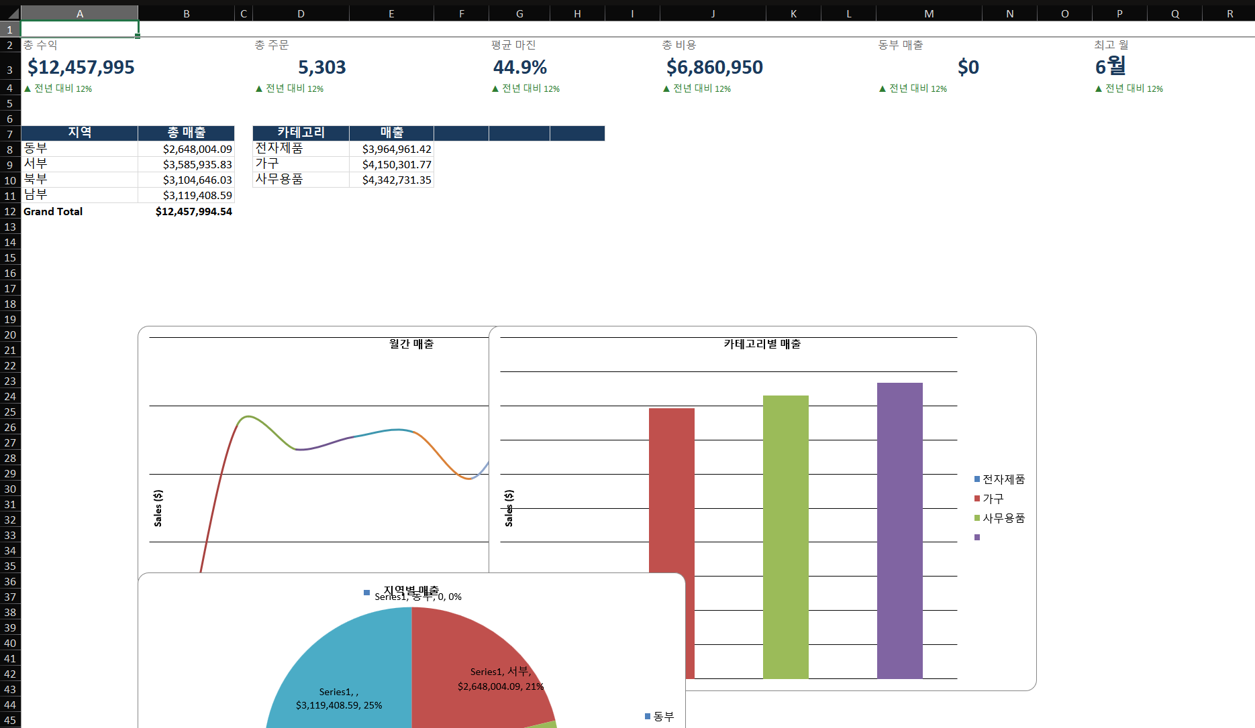Click the Sales ($) axis label of monthly chart
Image resolution: width=1255 pixels, height=728 pixels.
click(158, 508)
